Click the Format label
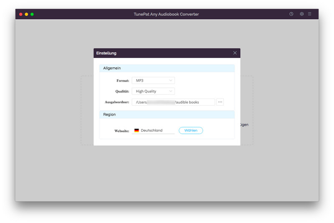 click(x=123, y=81)
